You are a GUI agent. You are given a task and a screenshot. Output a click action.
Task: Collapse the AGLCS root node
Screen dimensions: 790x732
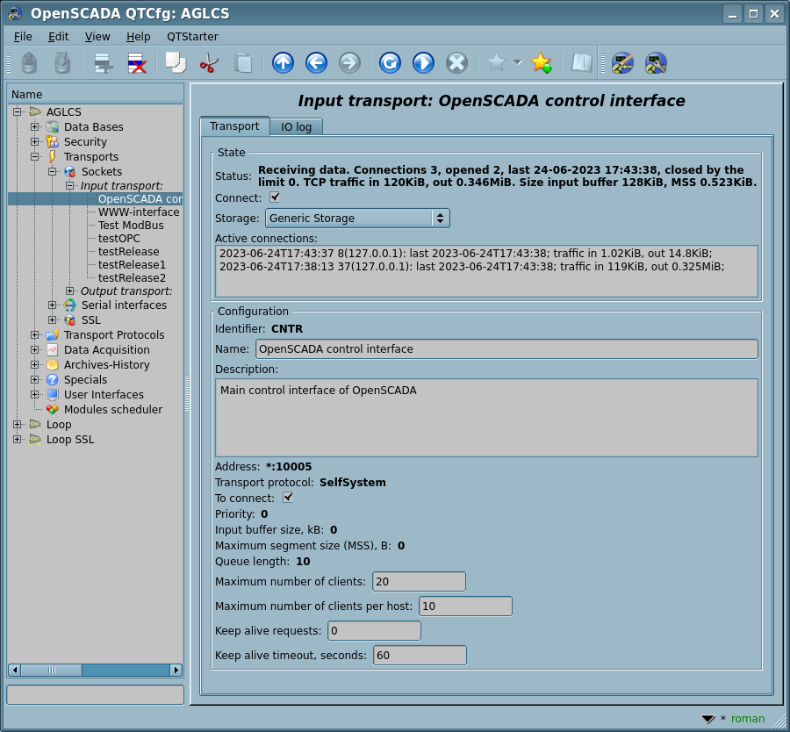coord(18,111)
